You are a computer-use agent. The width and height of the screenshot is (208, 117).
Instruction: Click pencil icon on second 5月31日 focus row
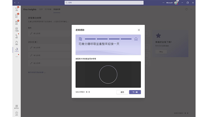pos(31,55)
